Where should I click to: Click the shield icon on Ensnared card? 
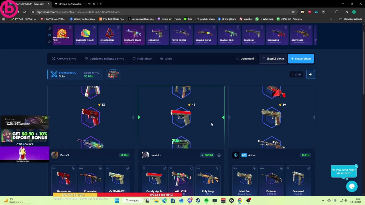308,168
